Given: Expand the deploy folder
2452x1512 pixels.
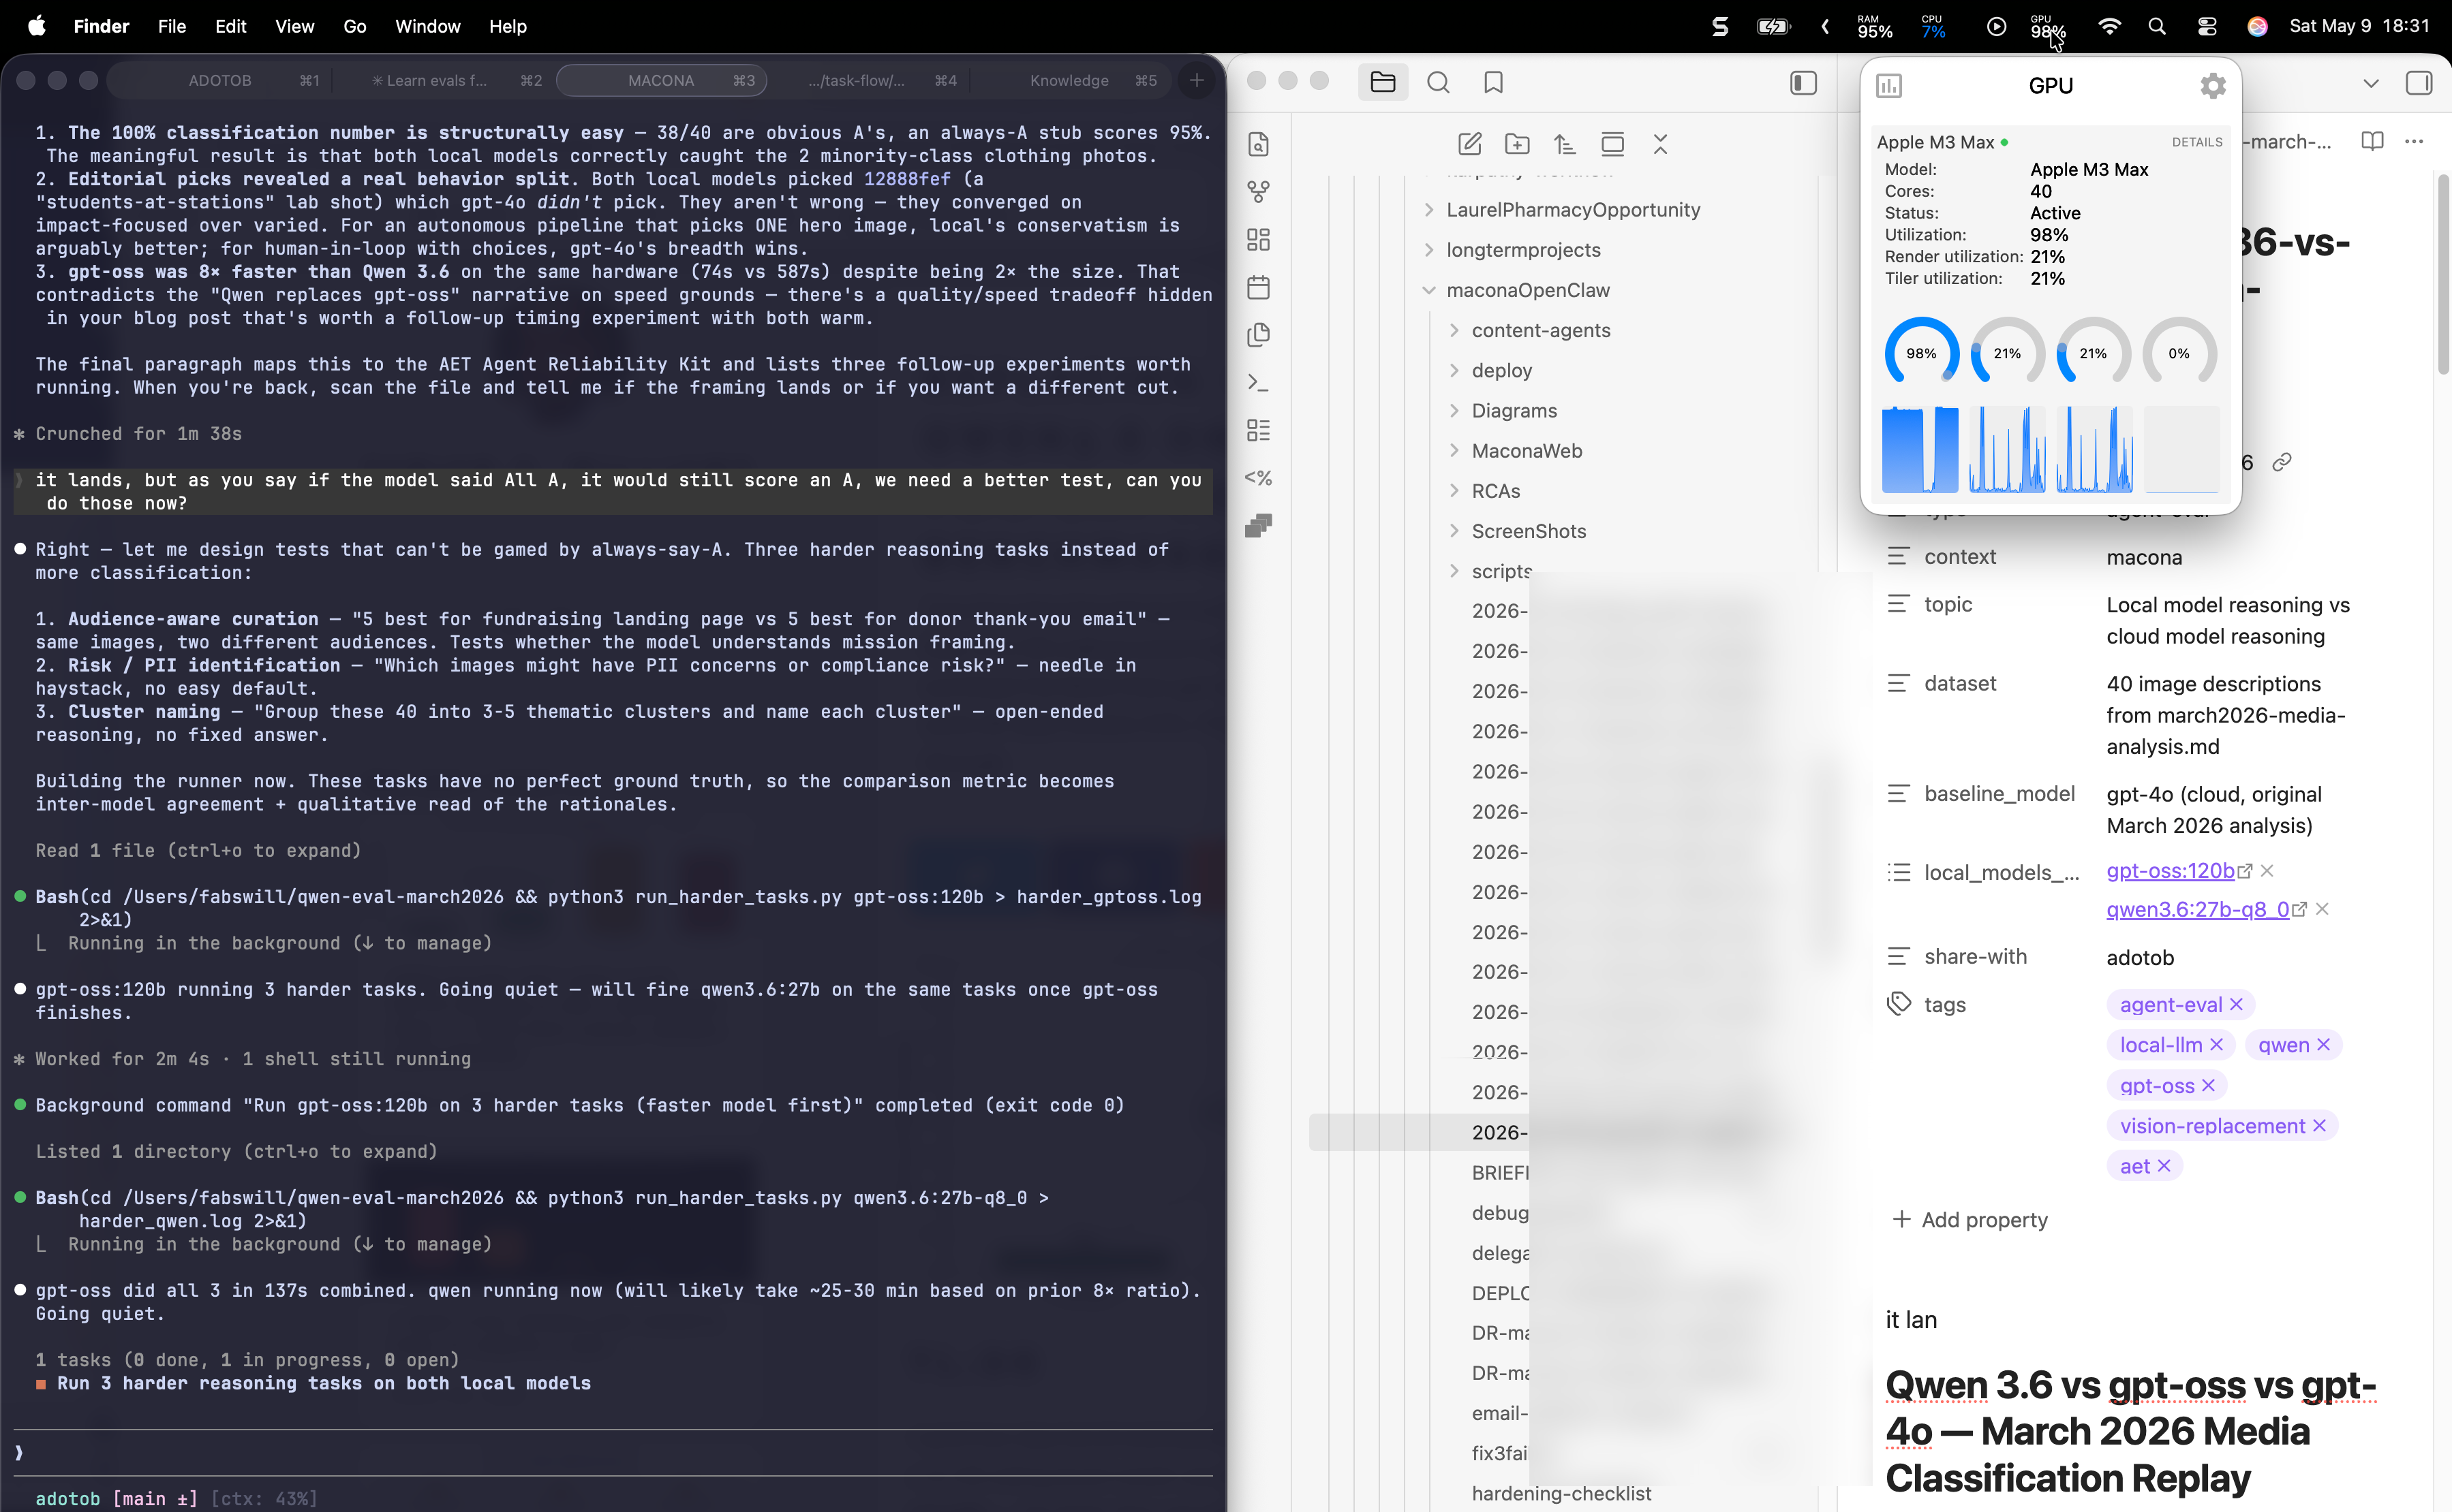Looking at the screenshot, I should pyautogui.click(x=1454, y=370).
